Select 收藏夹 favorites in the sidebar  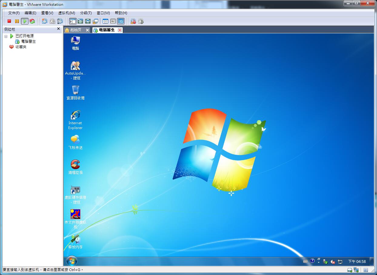click(21, 47)
